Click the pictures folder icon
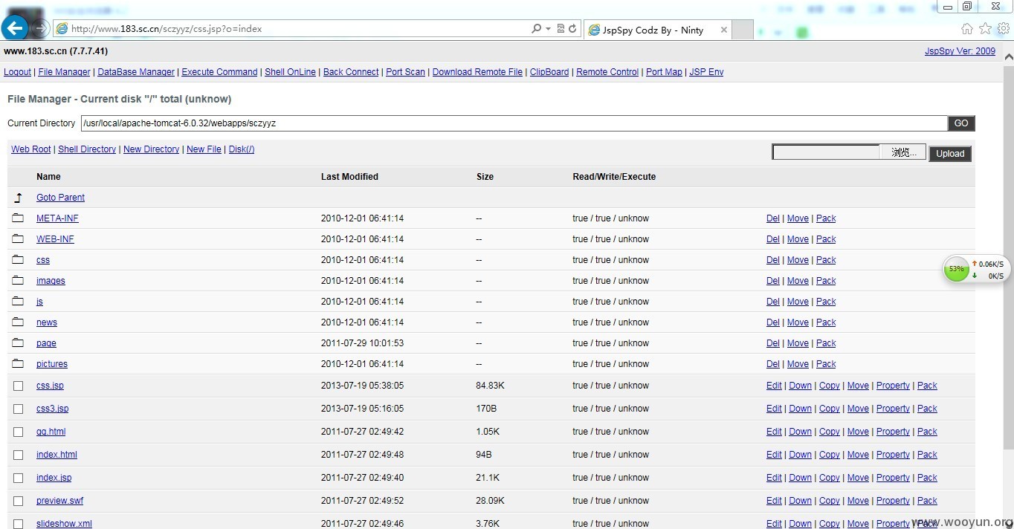The height and width of the screenshot is (529, 1014). (x=19, y=364)
